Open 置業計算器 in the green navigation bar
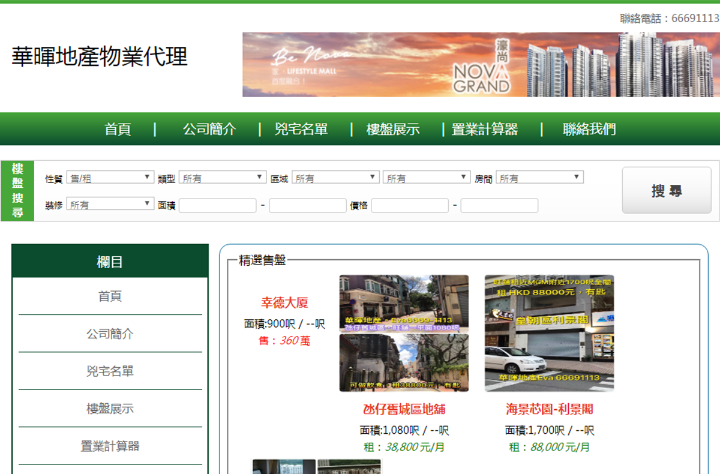 pyautogui.click(x=484, y=129)
